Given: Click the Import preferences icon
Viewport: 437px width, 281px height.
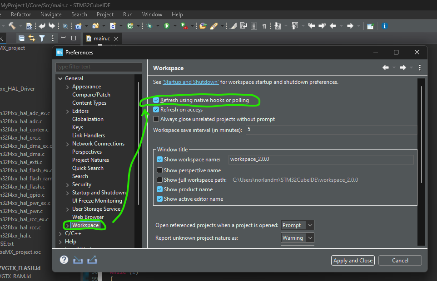Looking at the screenshot, I should click(78, 260).
